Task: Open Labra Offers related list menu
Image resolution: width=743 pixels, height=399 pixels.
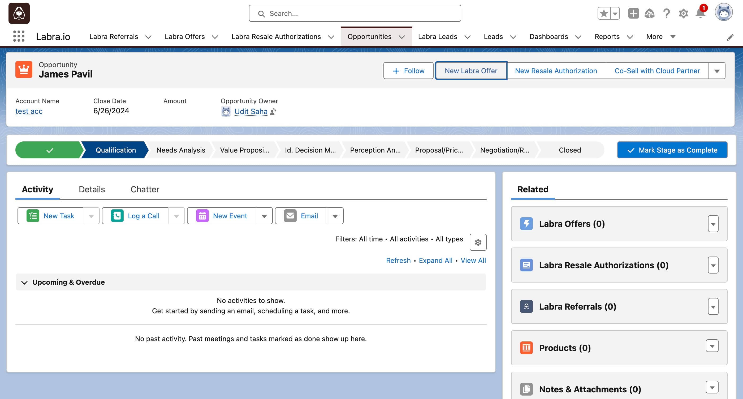Action: click(x=713, y=224)
